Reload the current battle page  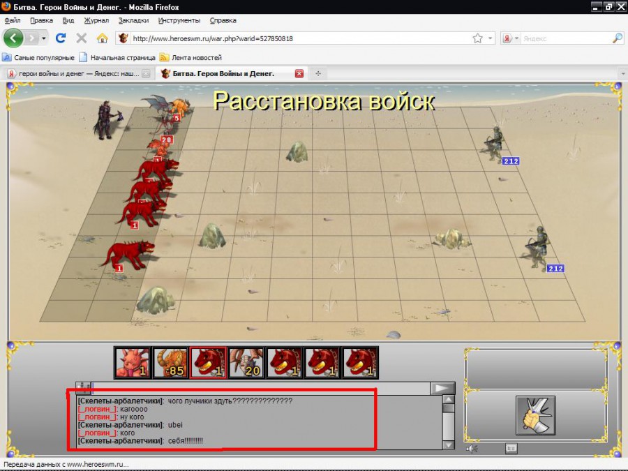click(61, 38)
